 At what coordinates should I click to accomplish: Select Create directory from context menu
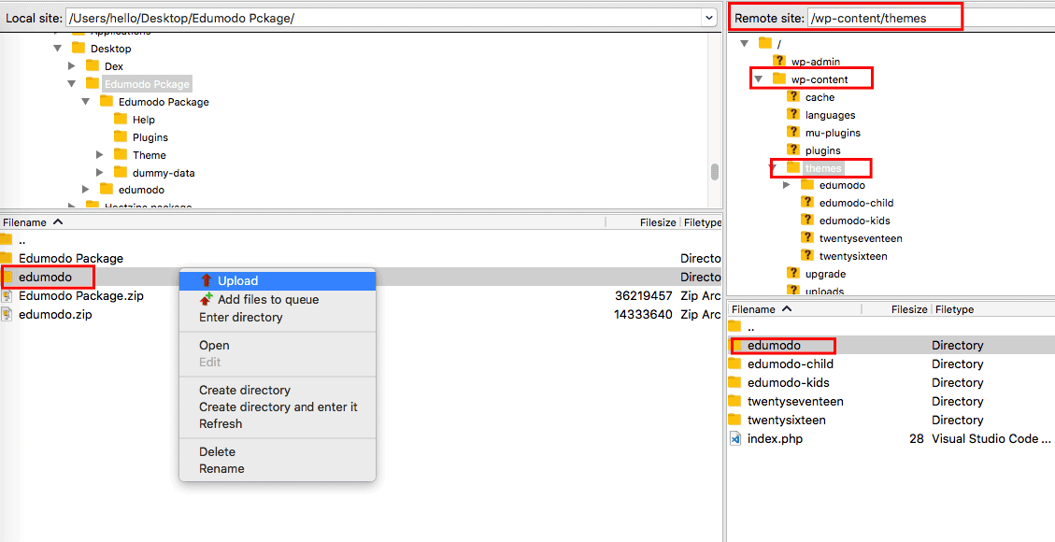tap(244, 390)
